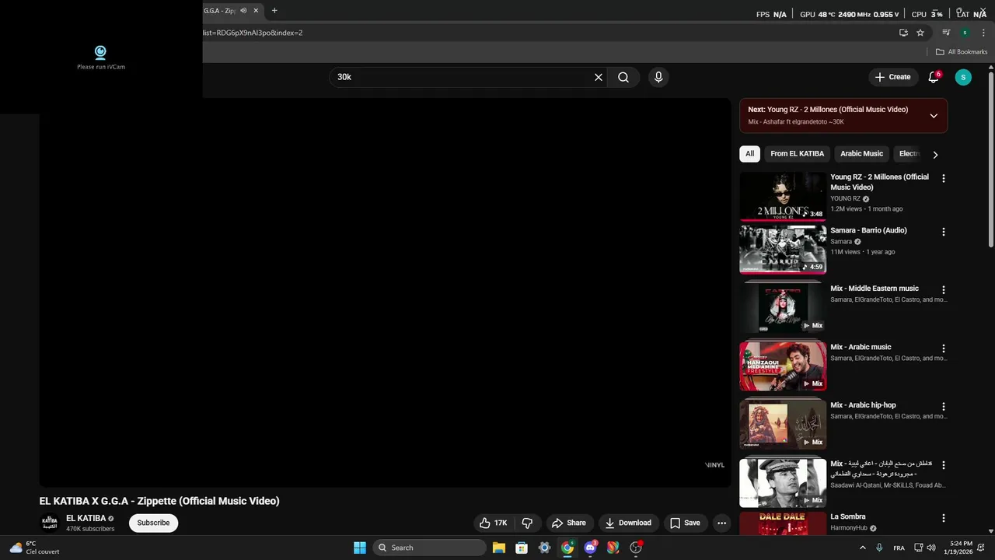
Task: Open the YouTube account avatar menu
Action: tap(963, 77)
